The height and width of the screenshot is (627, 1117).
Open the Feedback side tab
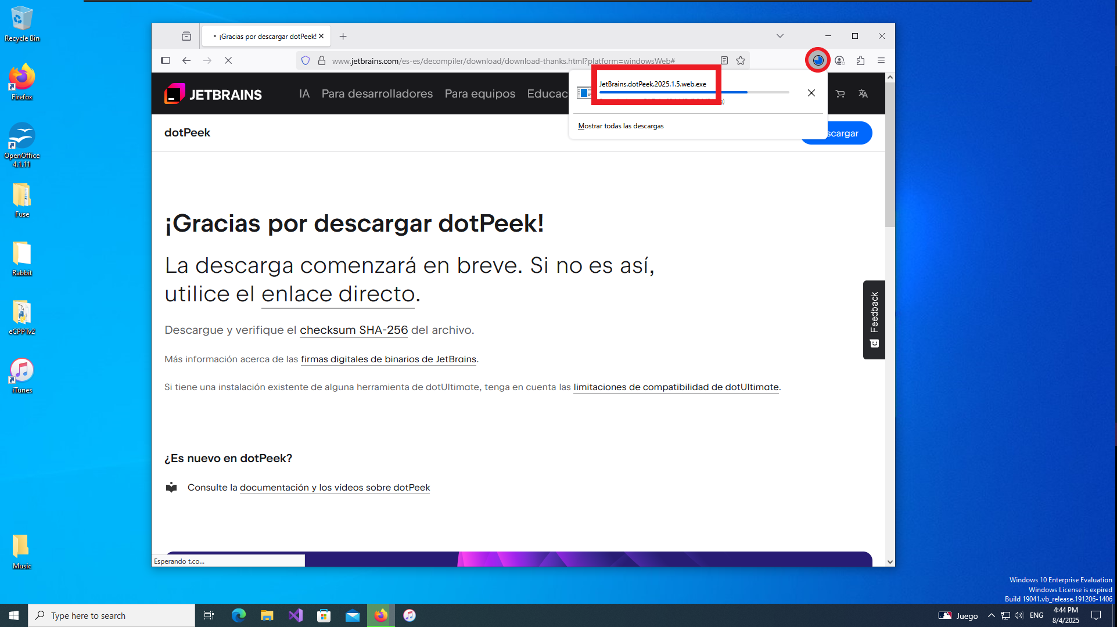874,320
